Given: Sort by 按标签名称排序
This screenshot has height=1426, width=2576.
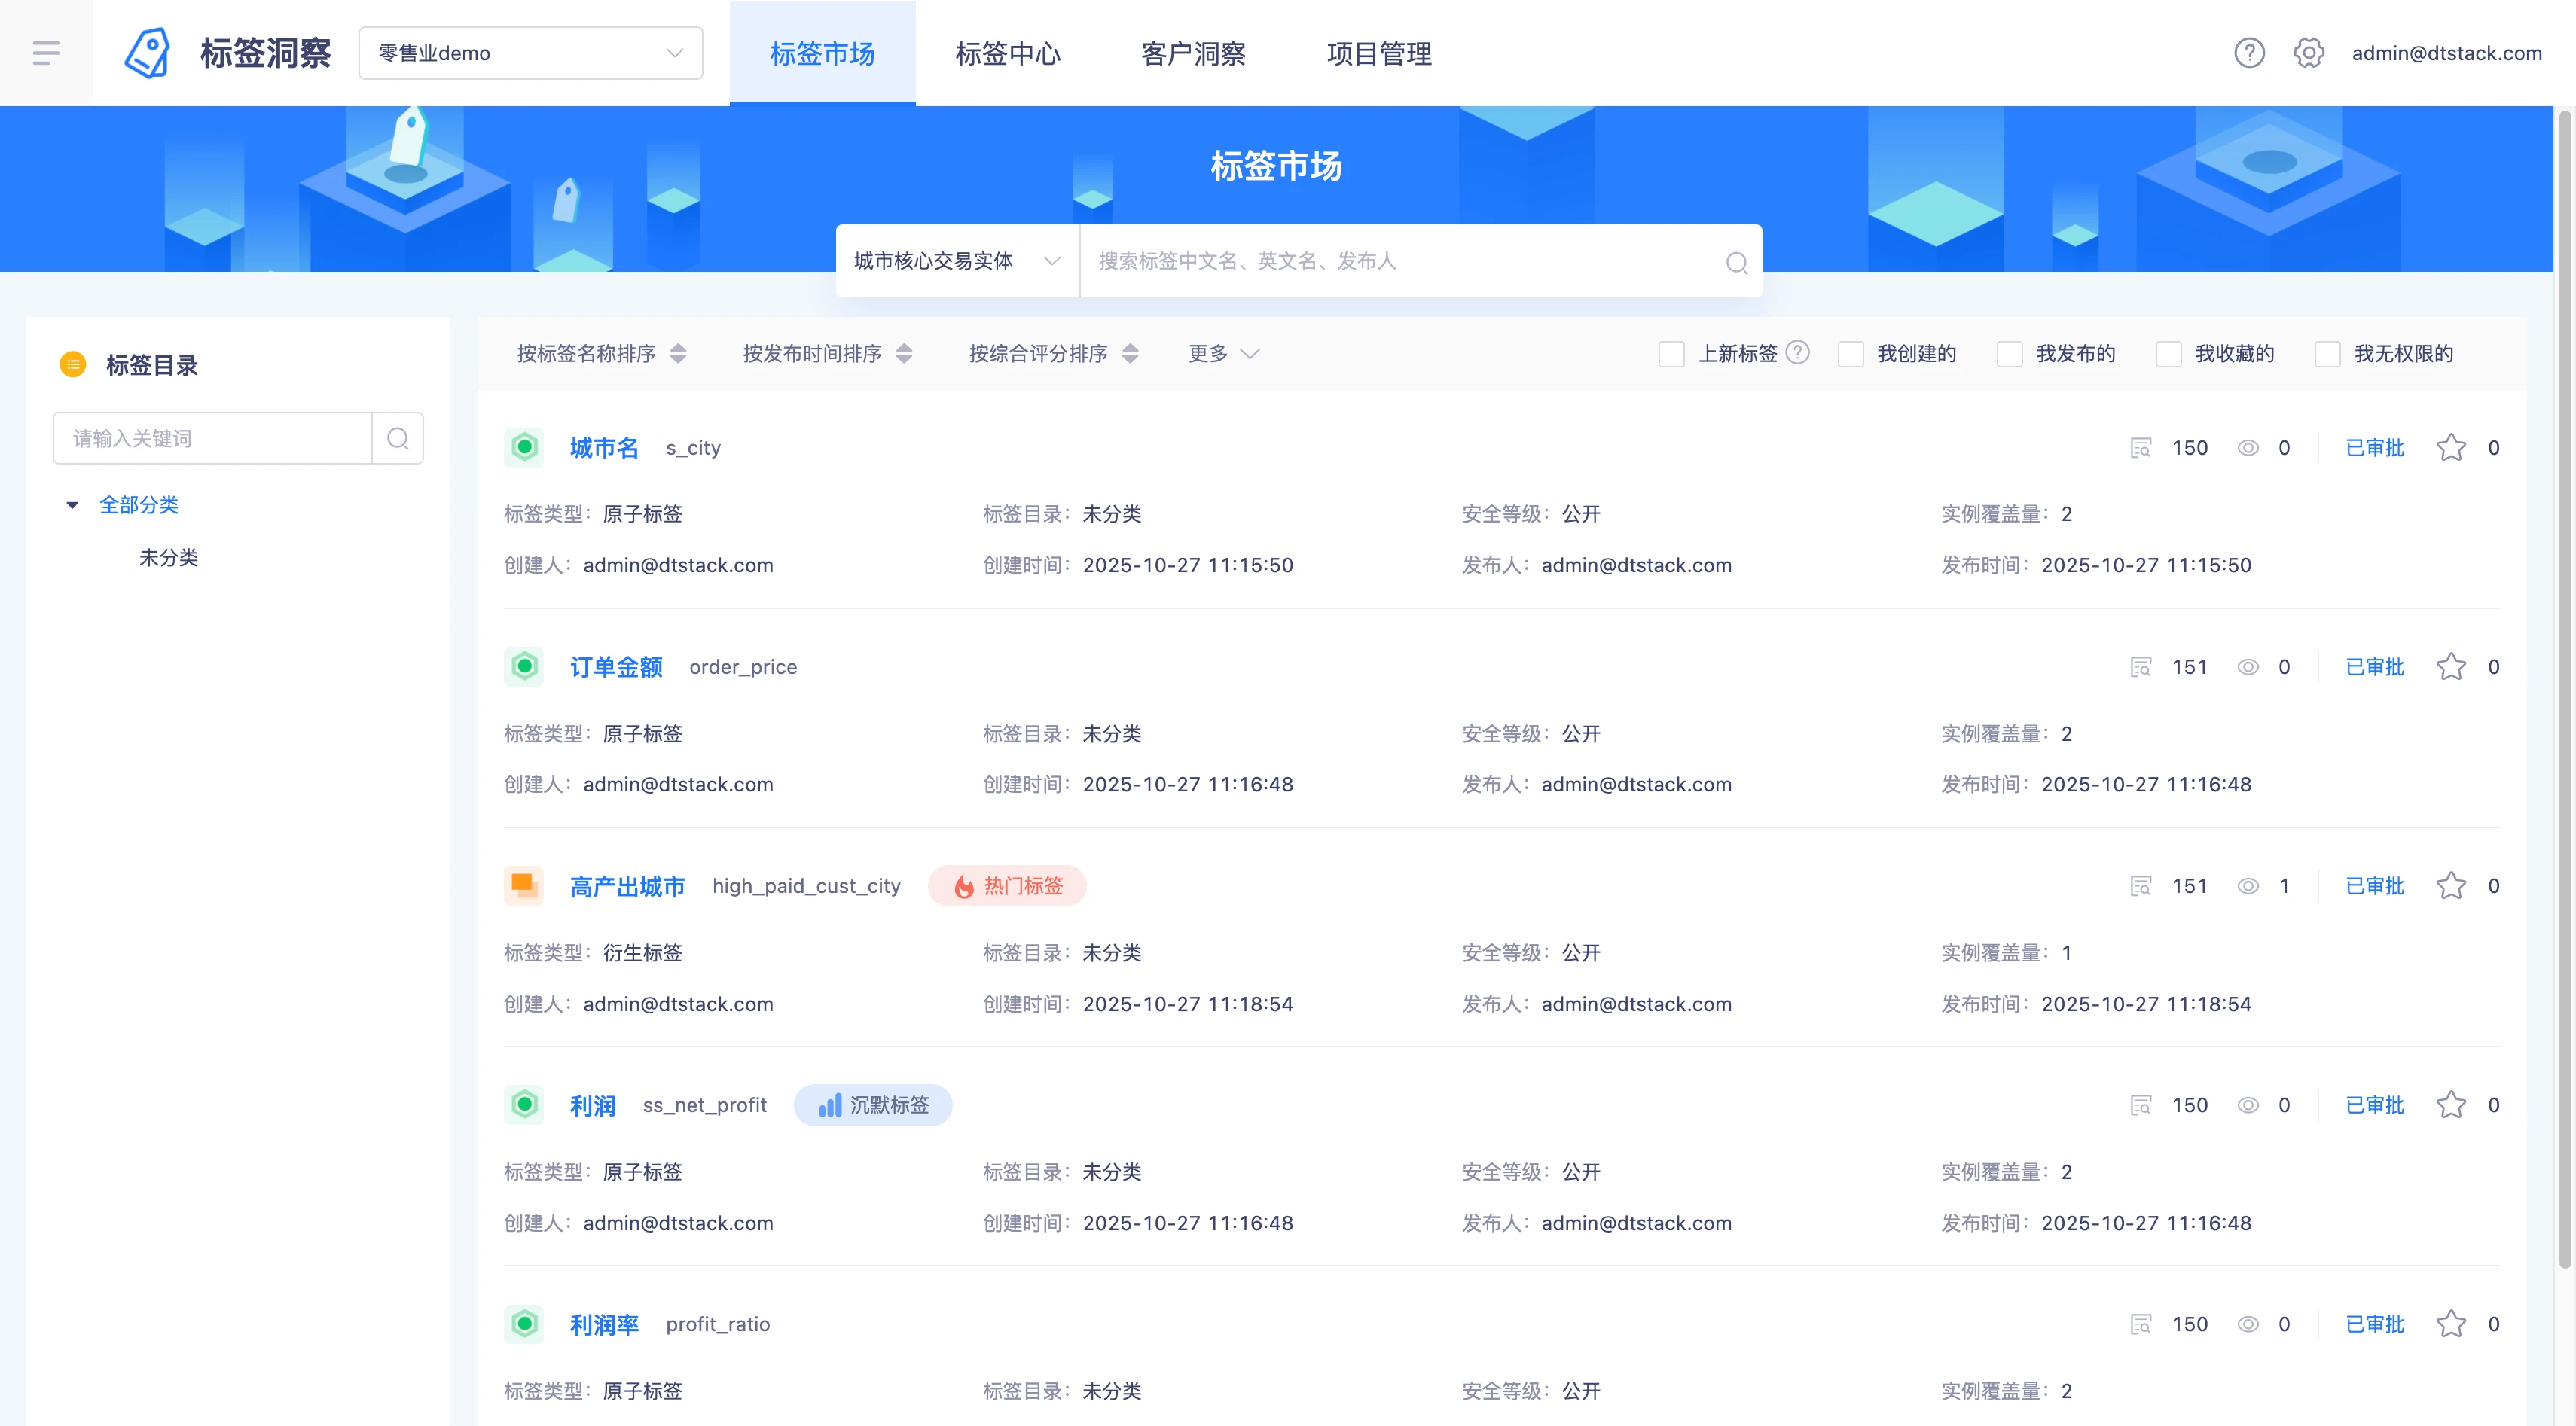Looking at the screenshot, I should click(x=601, y=353).
